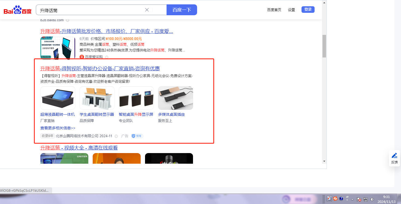Click the 厂家直销 caption text
This screenshot has width=401, height=204.
tap(47, 121)
